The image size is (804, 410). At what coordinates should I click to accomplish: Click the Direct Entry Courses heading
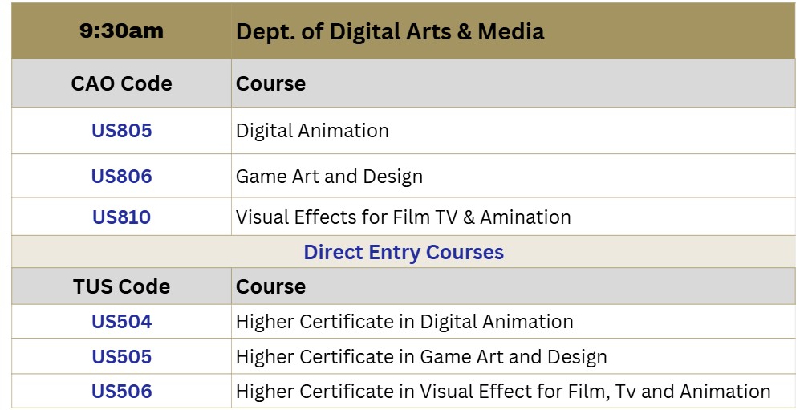coord(404,252)
